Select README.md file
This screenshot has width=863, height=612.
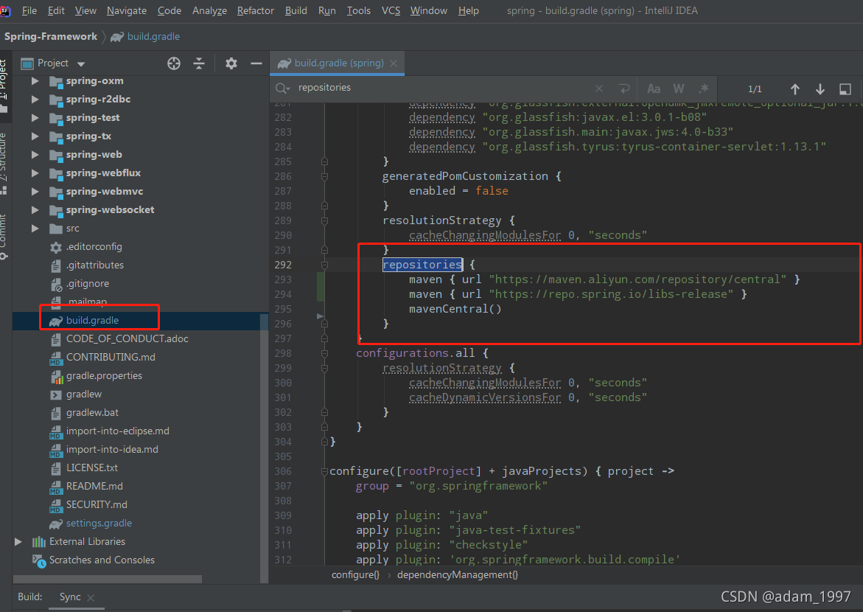pos(94,487)
